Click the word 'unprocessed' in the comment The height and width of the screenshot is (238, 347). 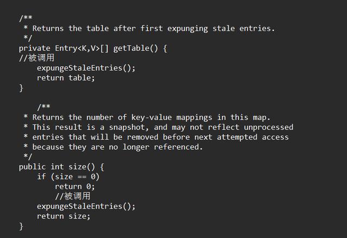tap(268, 127)
